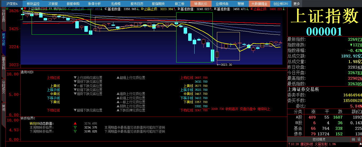This screenshot has height=147, width=362.
Task: Click the 康冠科技 火箭发射 alert entry
Action: pos(314,144)
